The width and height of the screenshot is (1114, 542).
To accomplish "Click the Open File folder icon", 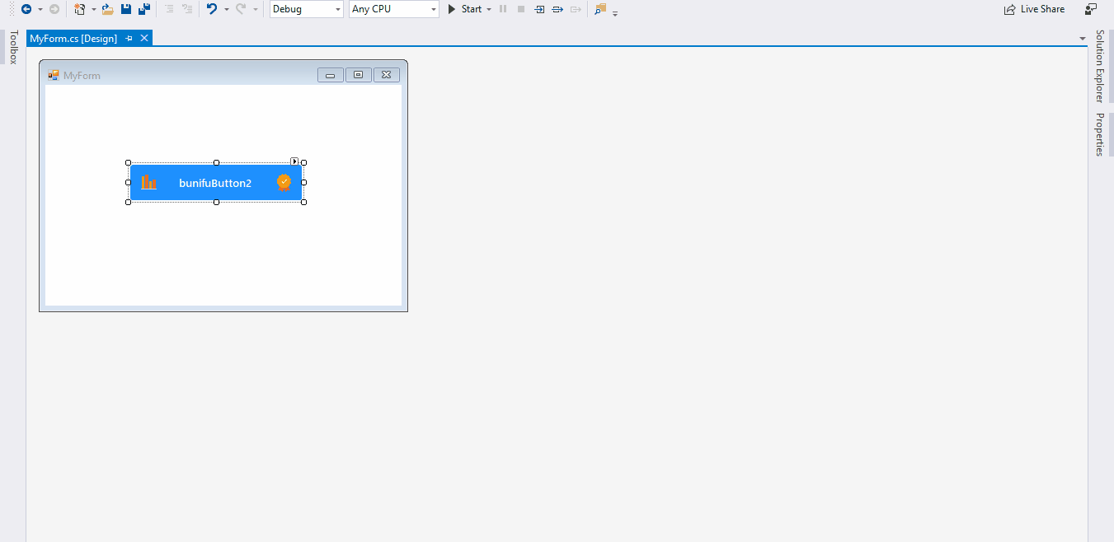I will (107, 9).
